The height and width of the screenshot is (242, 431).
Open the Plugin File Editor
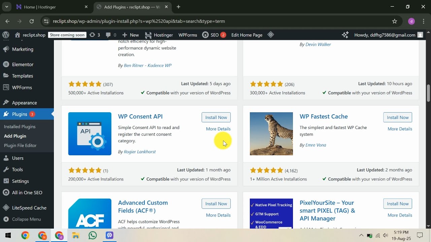20,146
